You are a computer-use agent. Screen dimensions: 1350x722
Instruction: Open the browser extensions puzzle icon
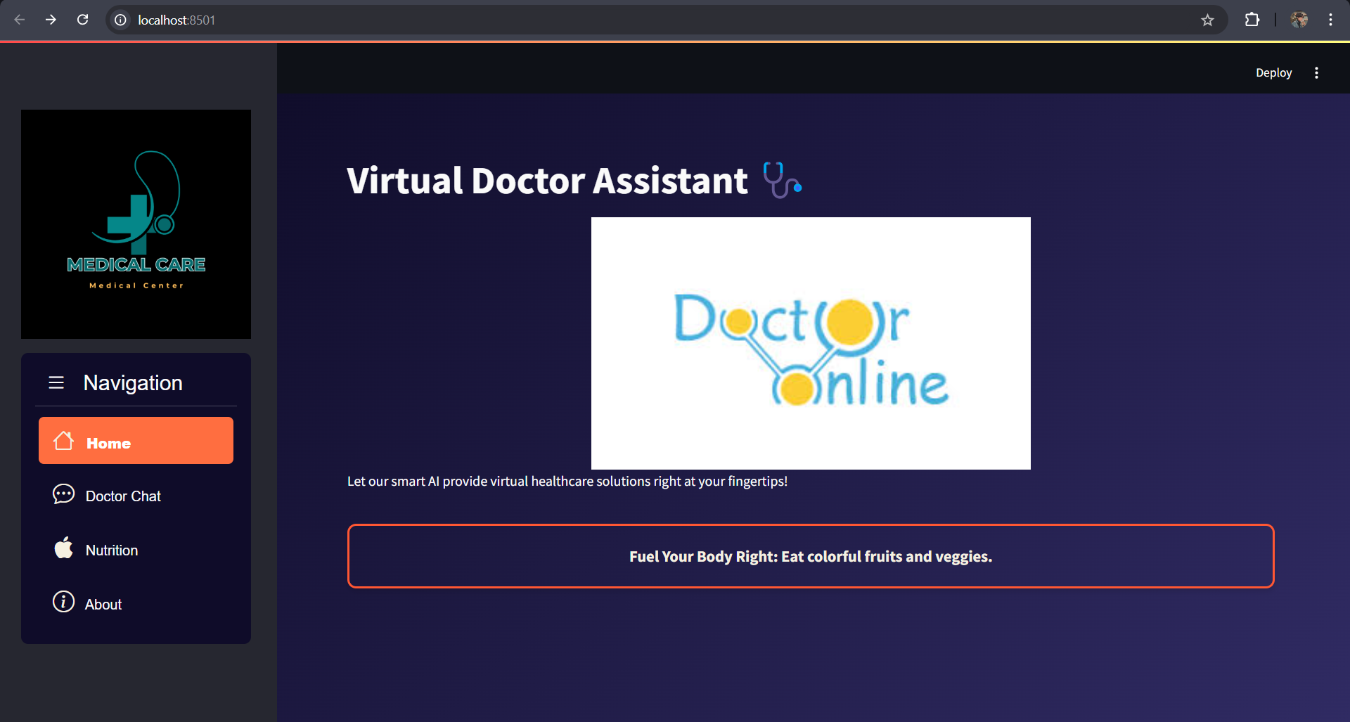(x=1252, y=20)
